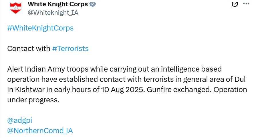Click the White Knight Corps profile avatar
256x138 pixels.
(16, 8)
